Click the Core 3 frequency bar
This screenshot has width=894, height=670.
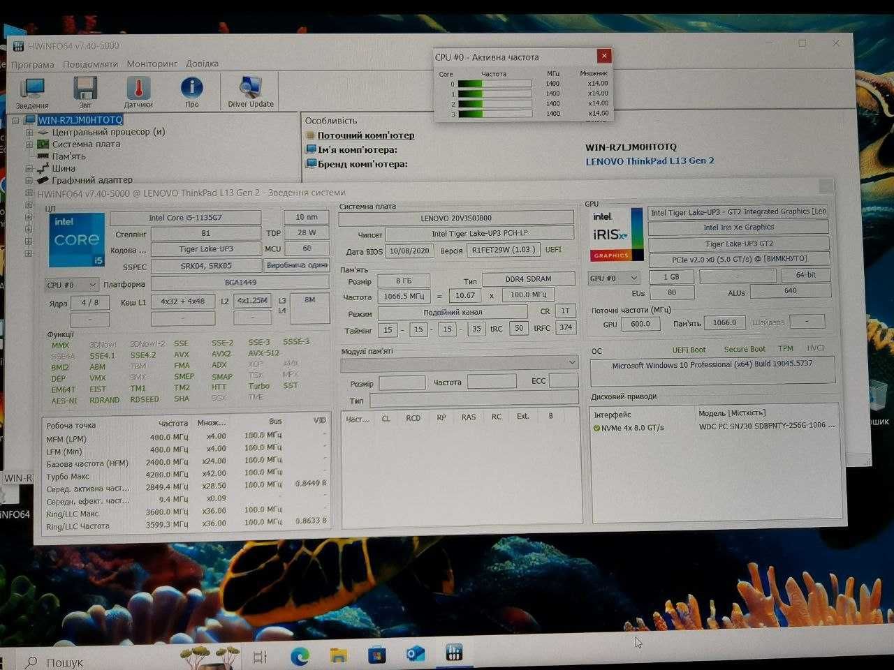pos(494,114)
